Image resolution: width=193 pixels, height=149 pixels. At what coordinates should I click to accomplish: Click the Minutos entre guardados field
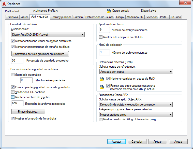[x=26, y=80]
